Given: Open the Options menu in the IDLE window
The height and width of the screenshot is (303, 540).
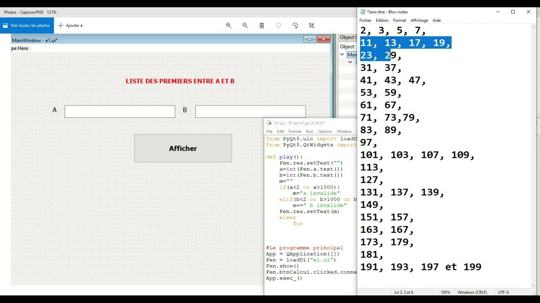Looking at the screenshot, I should (x=325, y=131).
